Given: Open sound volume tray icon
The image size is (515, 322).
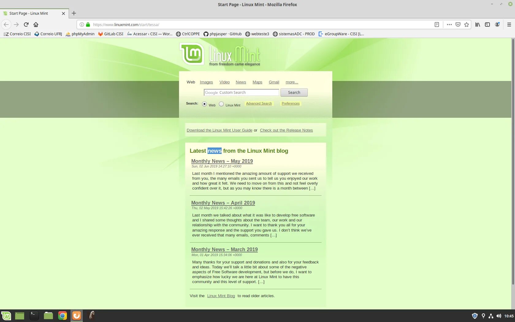Looking at the screenshot, I should [x=499, y=316].
